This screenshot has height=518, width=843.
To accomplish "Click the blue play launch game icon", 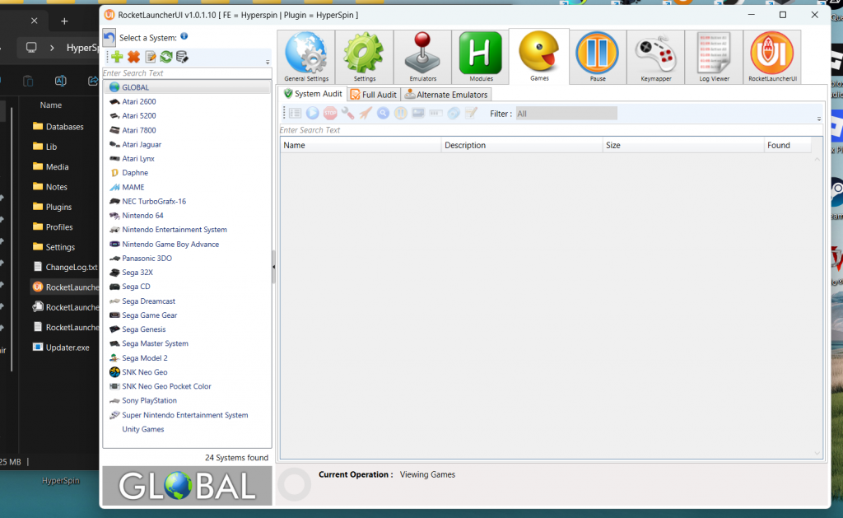I will pos(312,113).
